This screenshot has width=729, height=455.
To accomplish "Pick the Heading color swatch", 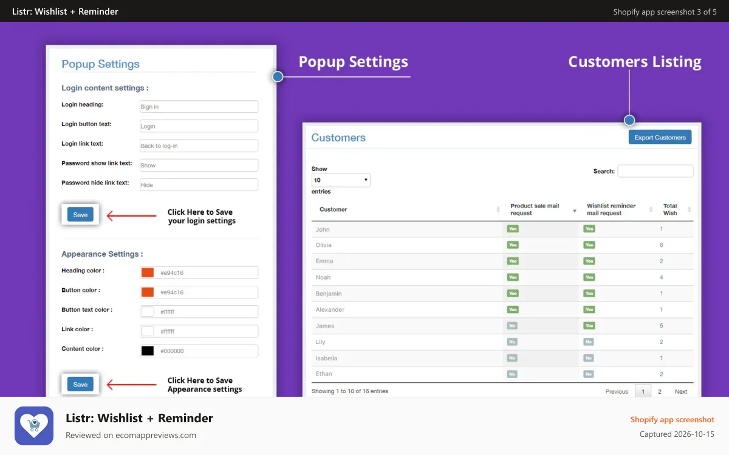I will click(x=148, y=272).
